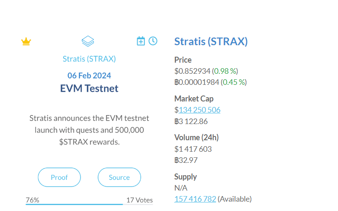Click the Stratis stacked-layers coin logo
The image size is (338, 211).
click(88, 41)
